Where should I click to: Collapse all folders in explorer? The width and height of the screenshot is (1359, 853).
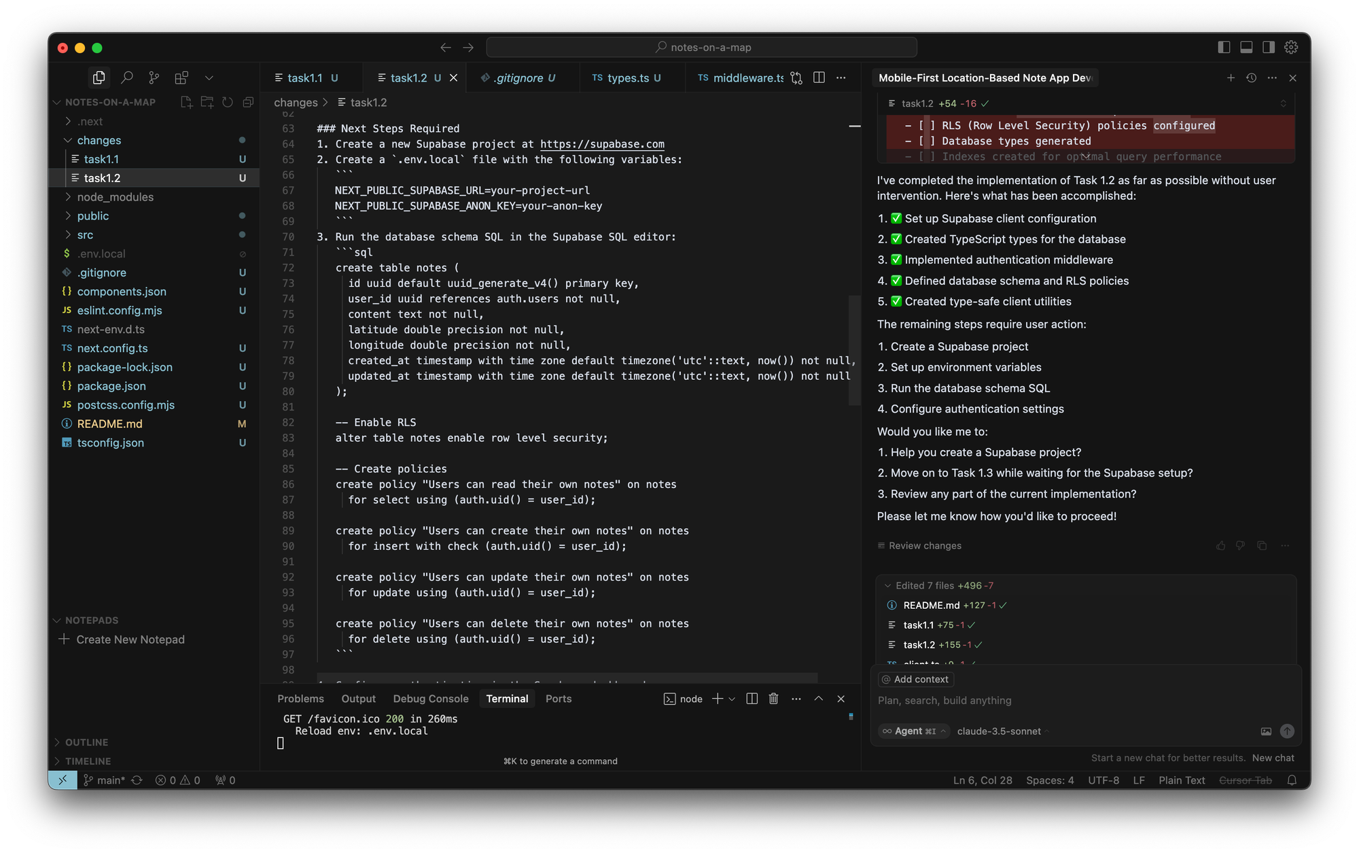point(248,102)
